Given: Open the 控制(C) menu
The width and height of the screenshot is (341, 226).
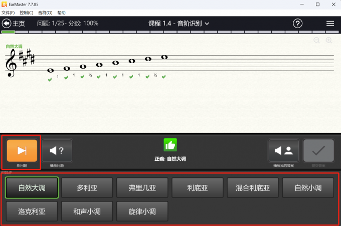Looking at the screenshot, I should 26,13.
